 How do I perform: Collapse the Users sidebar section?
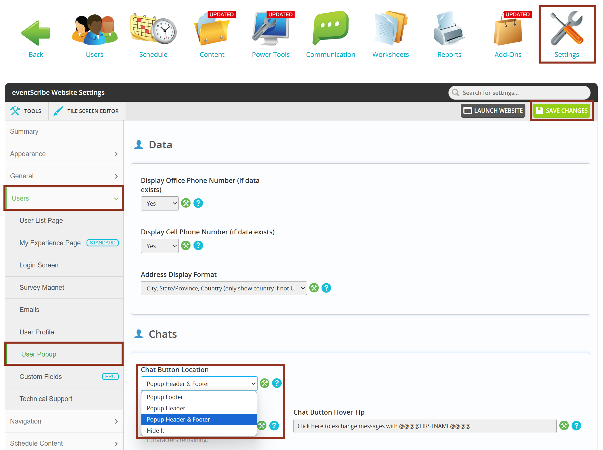pyautogui.click(x=64, y=198)
